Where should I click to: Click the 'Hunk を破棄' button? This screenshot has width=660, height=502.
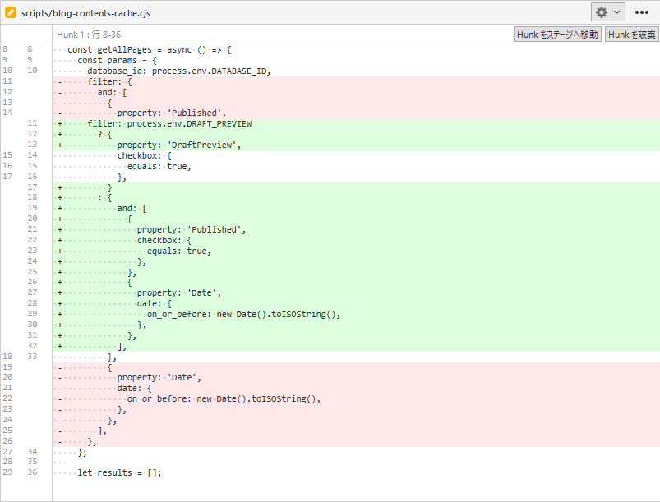click(x=631, y=35)
